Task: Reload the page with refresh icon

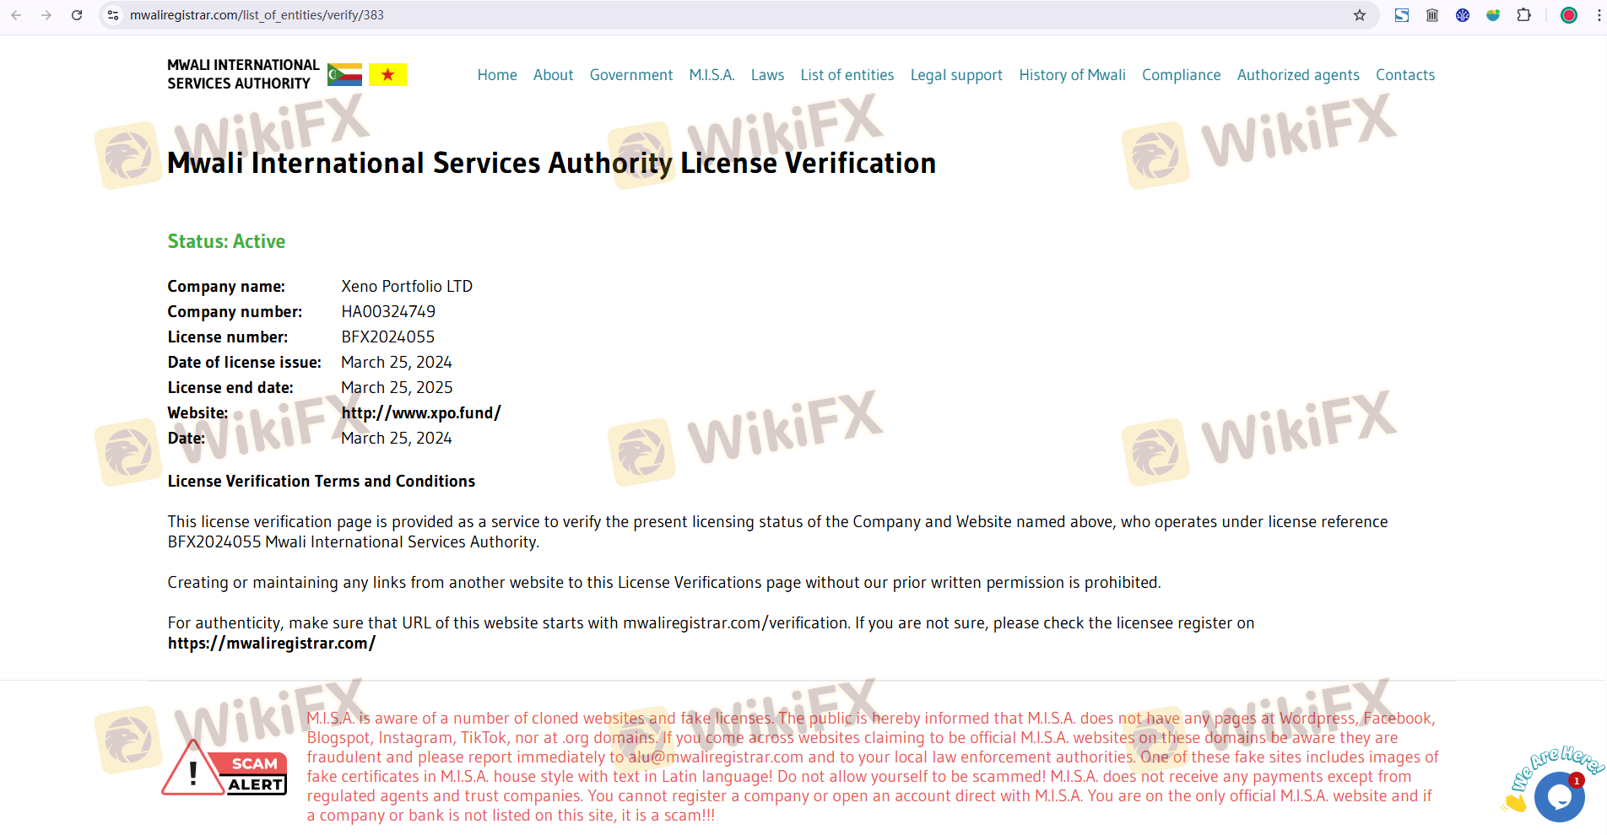Action: coord(77,15)
